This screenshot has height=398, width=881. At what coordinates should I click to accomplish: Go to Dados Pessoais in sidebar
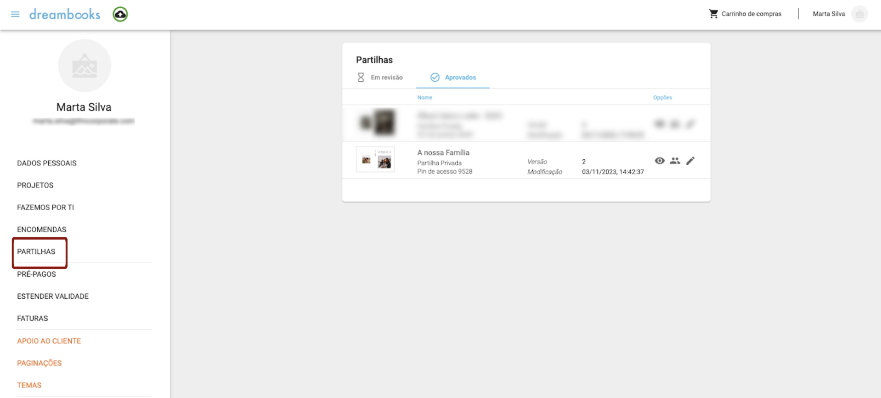click(x=47, y=163)
